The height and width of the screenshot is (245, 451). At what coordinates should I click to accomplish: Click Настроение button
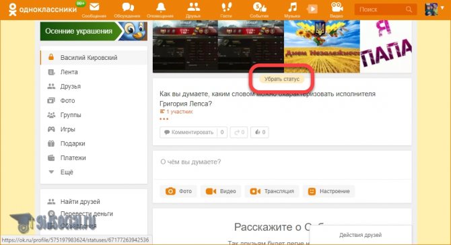coord(328,191)
